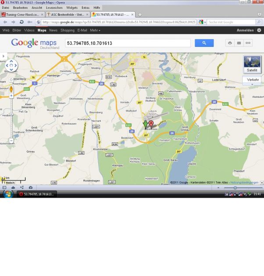Close the Tuning-Crew-Nord tab
This screenshot has width=264, height=276.
tap(42, 14)
